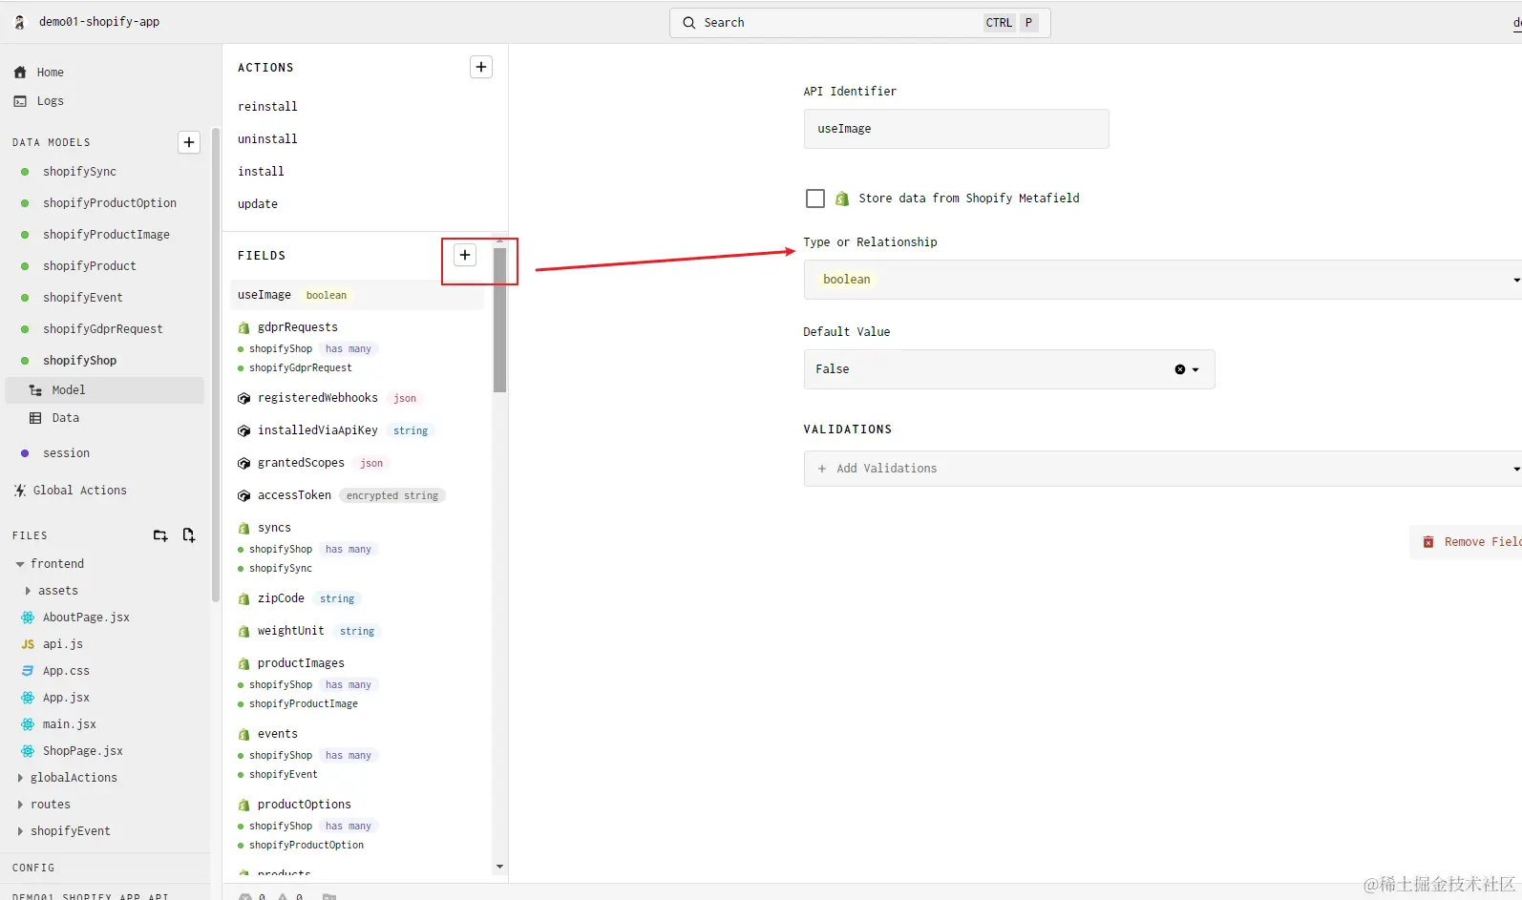This screenshot has width=1522, height=900.
Task: Open the Type or Relationship dropdown
Action: pos(1162,280)
